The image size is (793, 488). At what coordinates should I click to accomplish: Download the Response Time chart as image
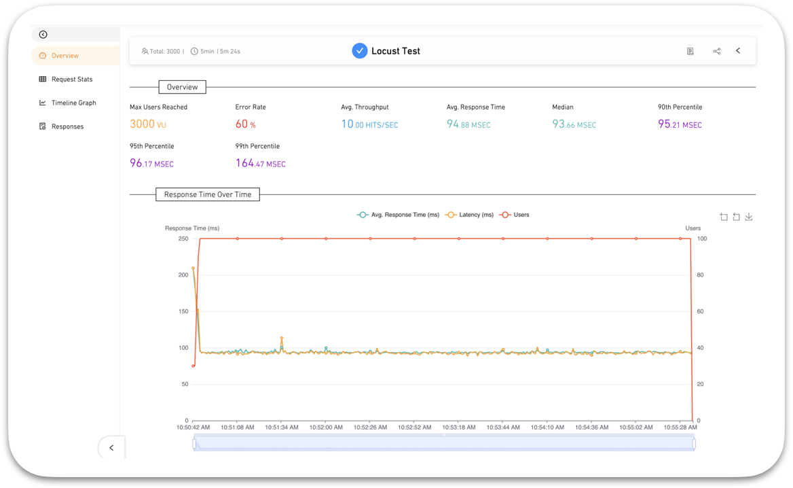tap(749, 217)
